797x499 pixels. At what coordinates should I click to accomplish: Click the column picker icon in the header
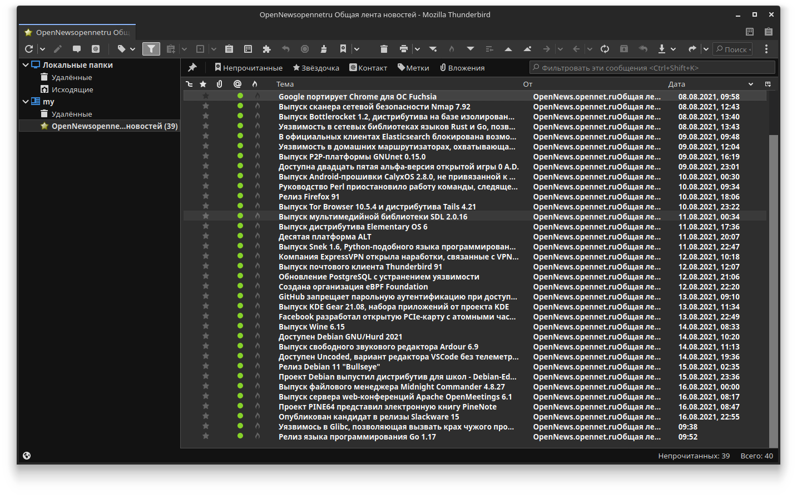click(x=768, y=84)
